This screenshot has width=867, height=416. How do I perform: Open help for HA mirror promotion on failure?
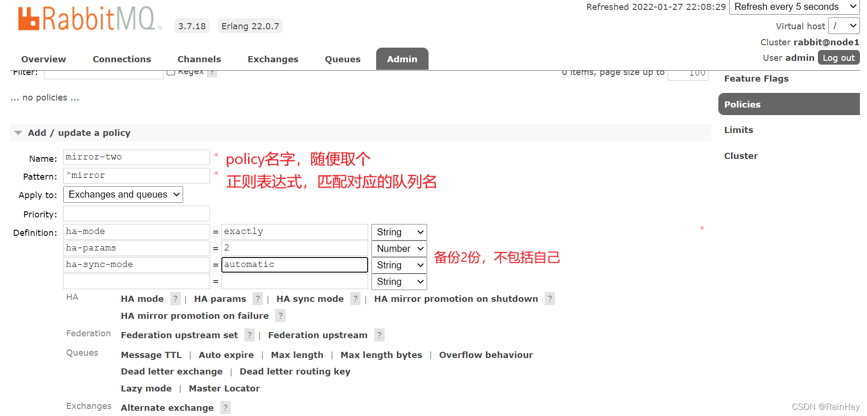click(x=280, y=316)
